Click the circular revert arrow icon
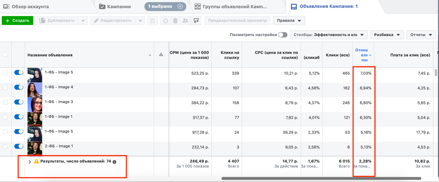The image size is (439, 182). click(x=165, y=21)
